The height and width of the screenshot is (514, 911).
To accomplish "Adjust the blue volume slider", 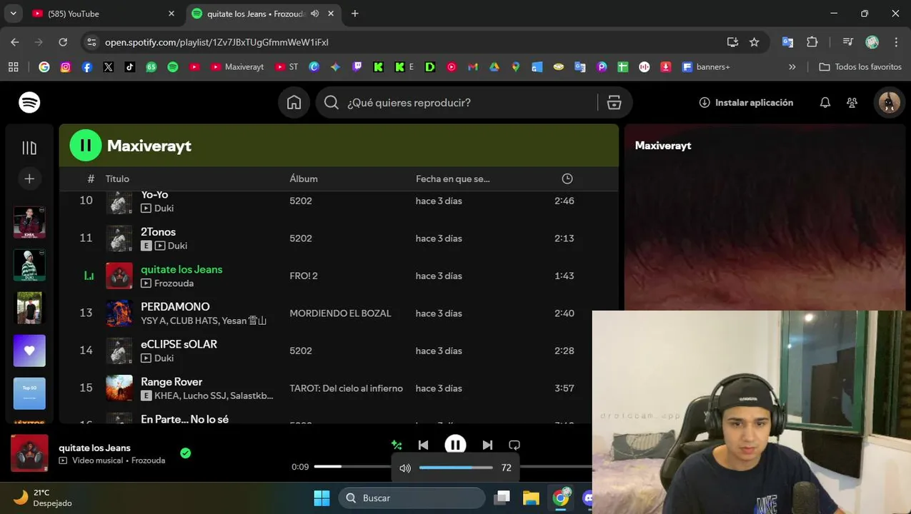I will point(456,468).
